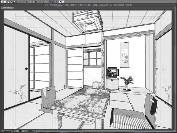This screenshot has width=177, height=133.
Task: Open the Help question mark button
Action: (61, 2)
